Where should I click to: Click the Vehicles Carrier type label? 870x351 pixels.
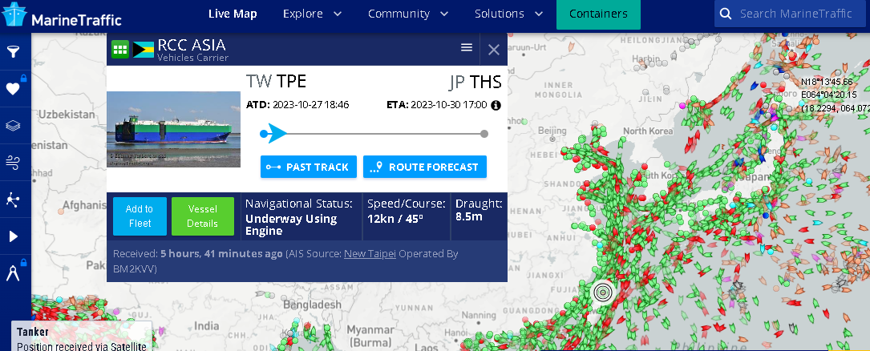click(x=192, y=58)
